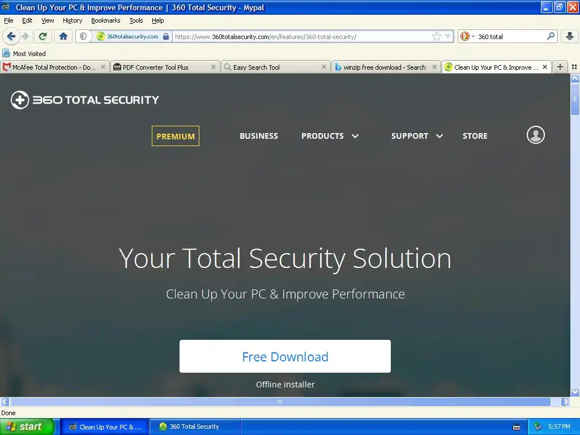Go back with the browser Back arrow
The height and width of the screenshot is (435, 580).
(x=11, y=36)
